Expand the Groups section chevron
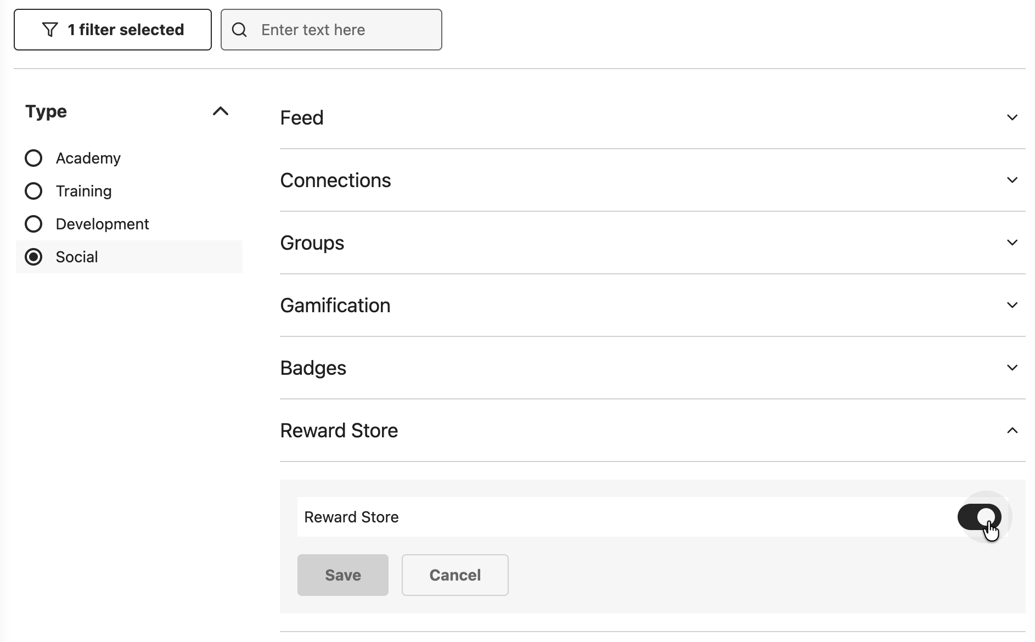Viewport: 1035px width, 642px height. coord(1013,243)
